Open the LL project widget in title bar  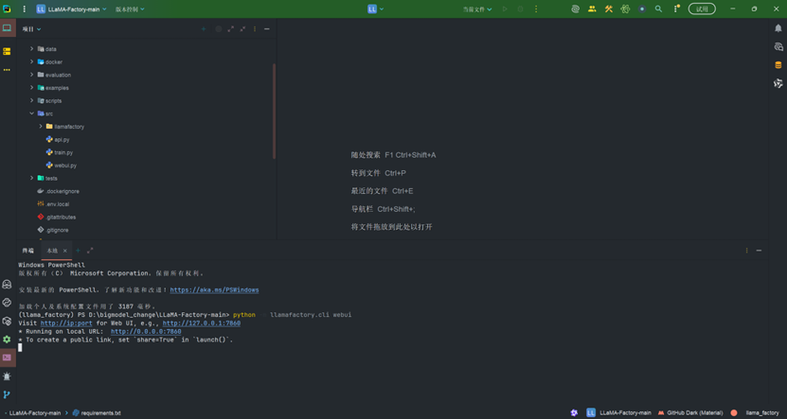tap(375, 9)
